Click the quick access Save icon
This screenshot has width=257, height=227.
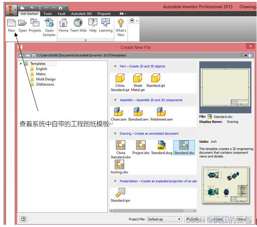pyautogui.click(x=39, y=8)
